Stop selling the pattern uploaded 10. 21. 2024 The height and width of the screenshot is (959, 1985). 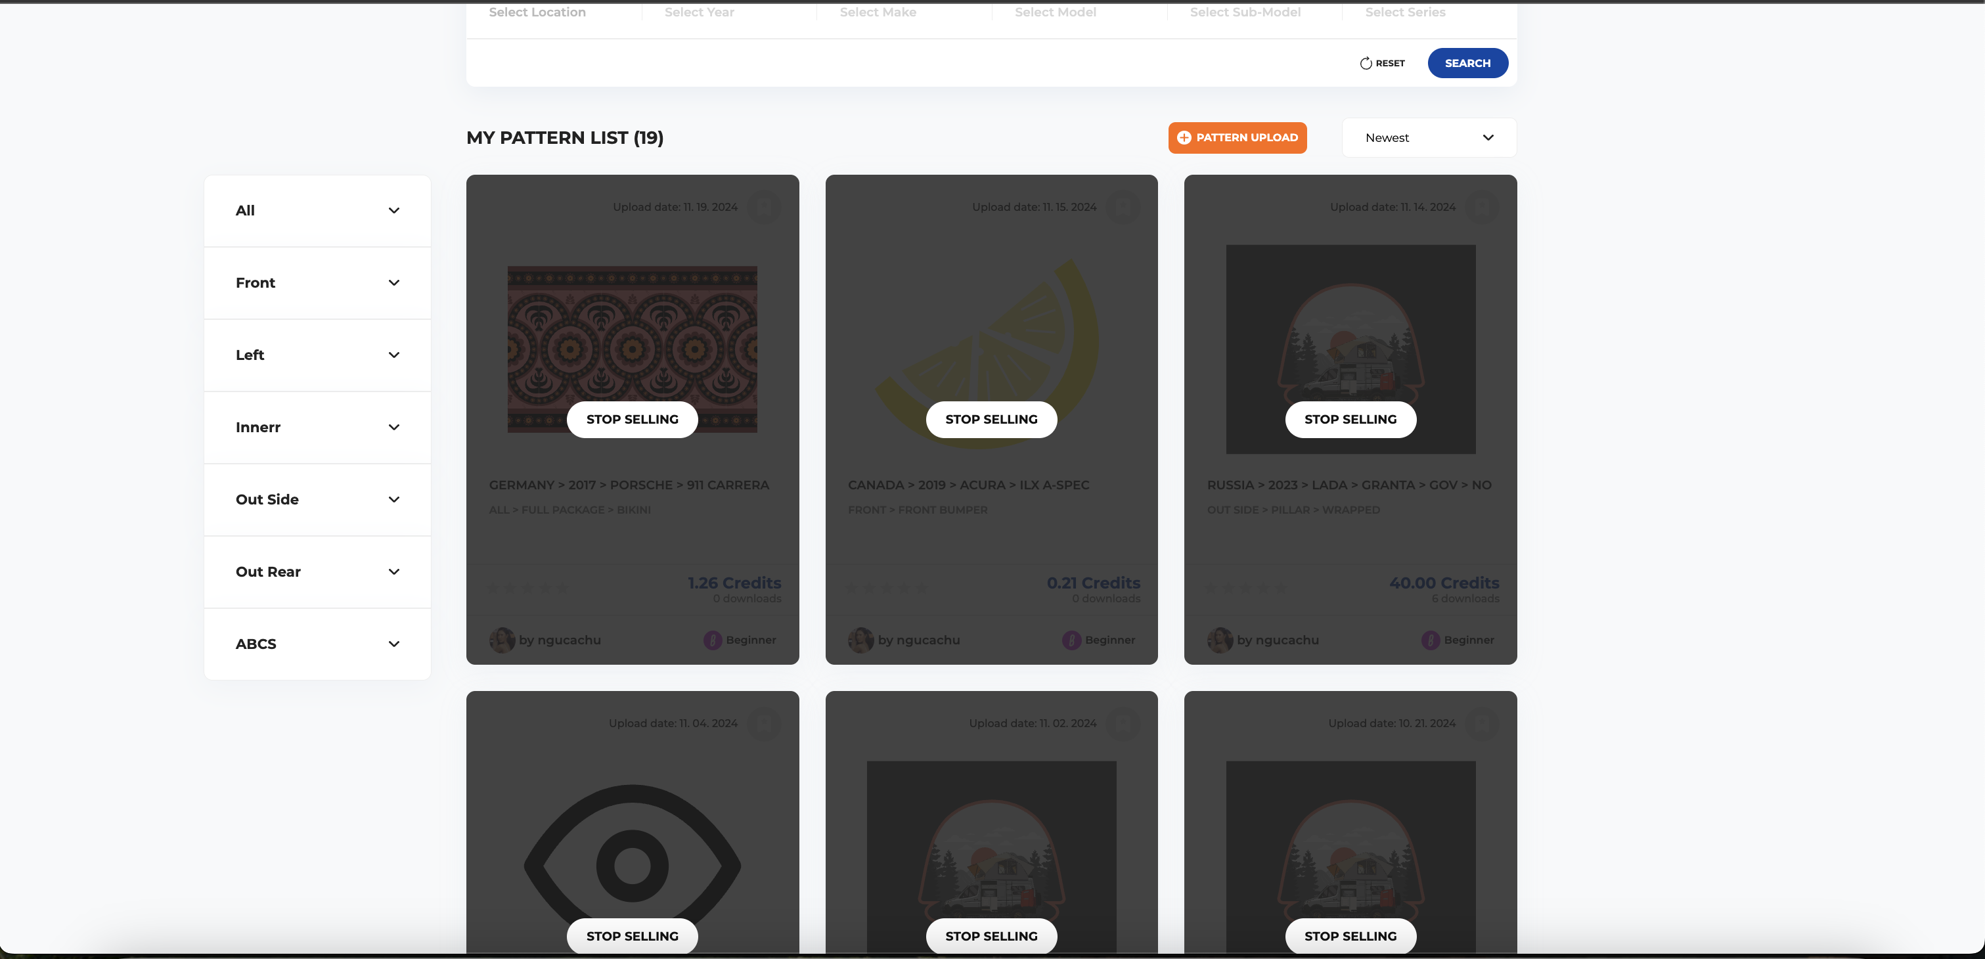[x=1351, y=937]
